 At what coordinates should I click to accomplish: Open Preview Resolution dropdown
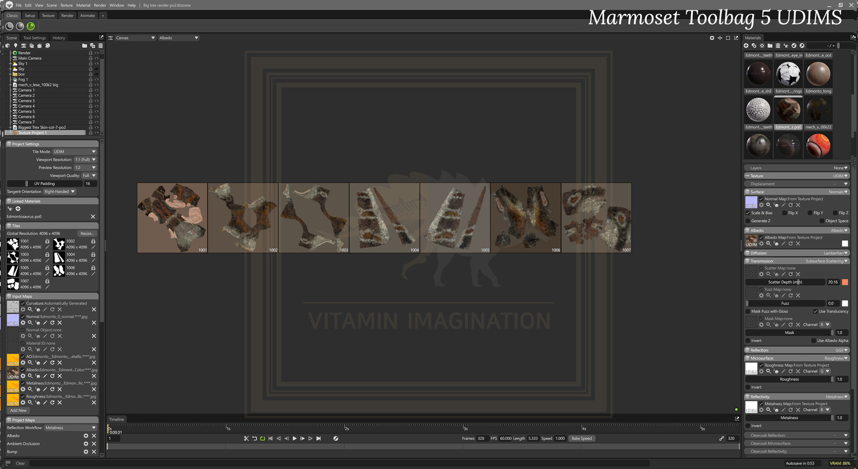(x=85, y=168)
